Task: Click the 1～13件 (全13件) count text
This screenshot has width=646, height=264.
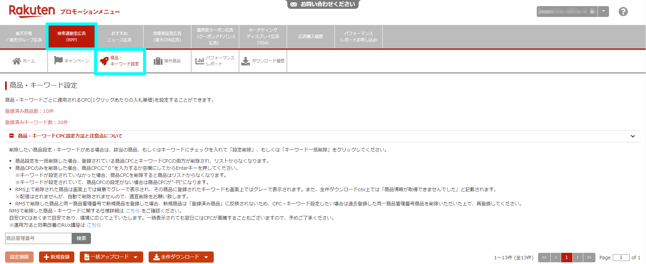Action: point(514,258)
